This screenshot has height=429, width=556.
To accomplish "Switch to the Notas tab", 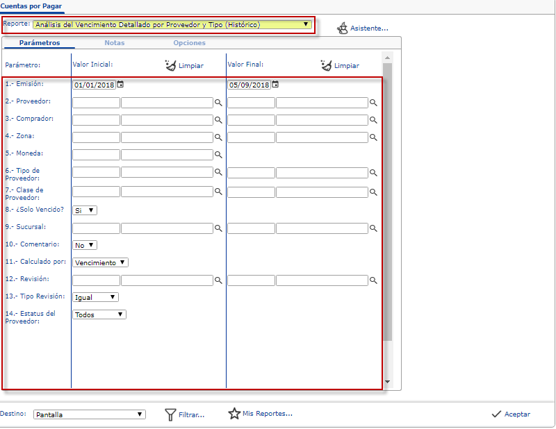I will [x=115, y=43].
